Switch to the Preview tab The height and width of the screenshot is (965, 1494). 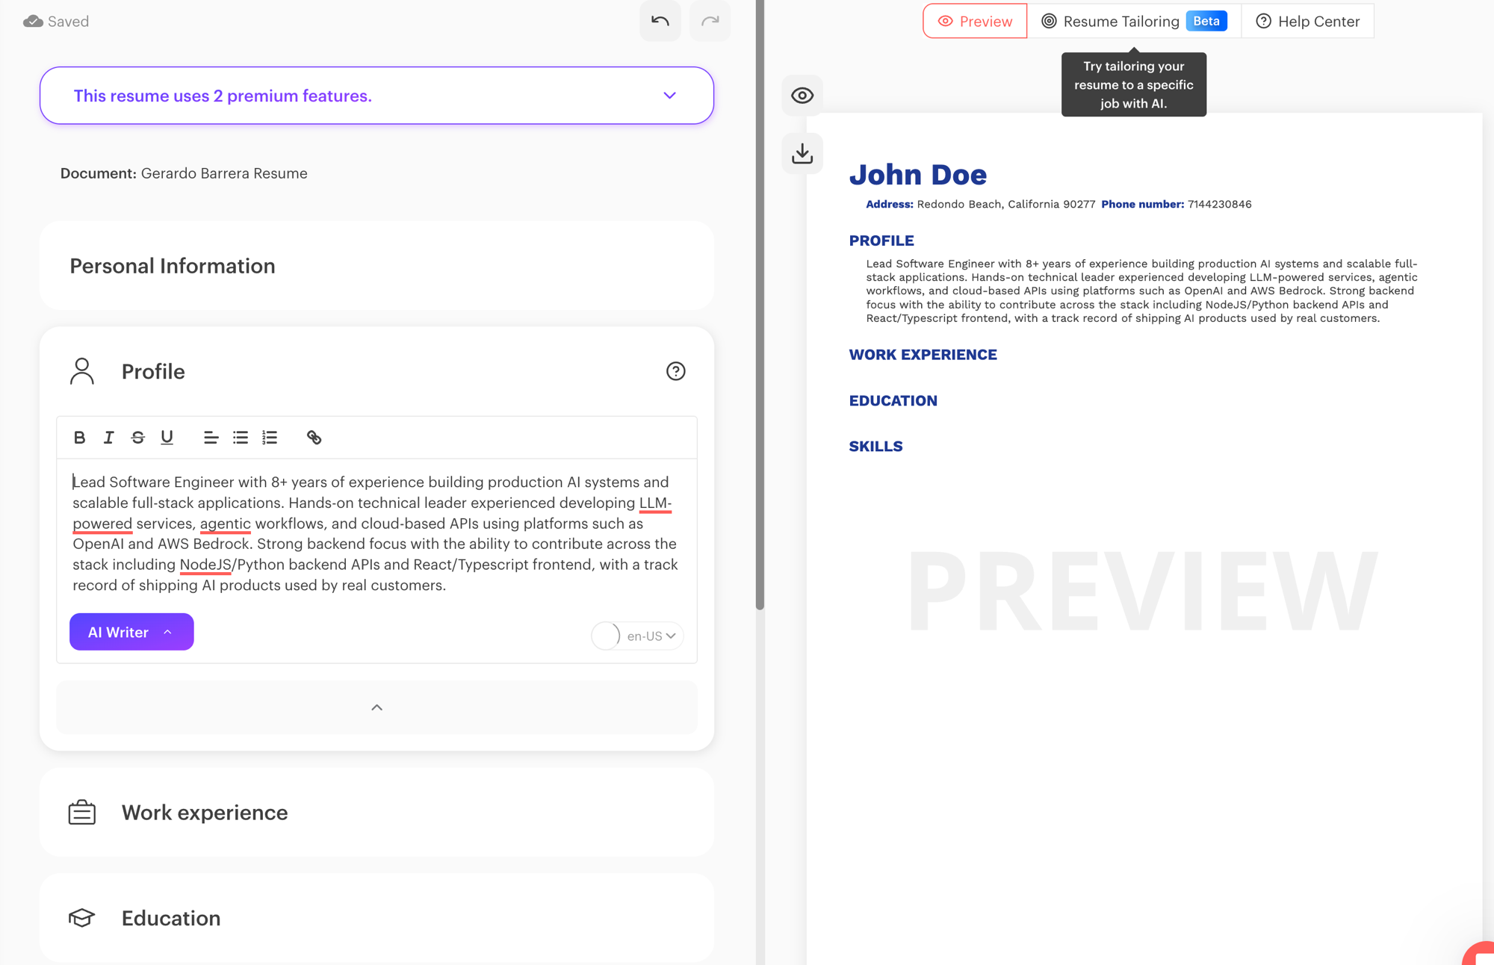click(x=975, y=21)
